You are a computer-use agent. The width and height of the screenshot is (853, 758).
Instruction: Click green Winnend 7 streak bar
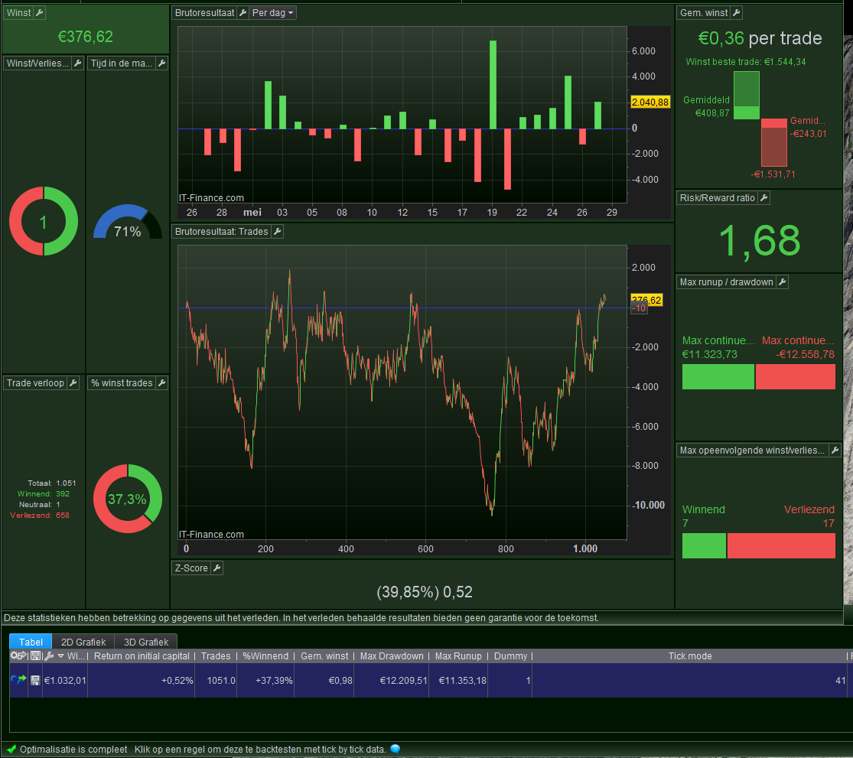tap(704, 545)
